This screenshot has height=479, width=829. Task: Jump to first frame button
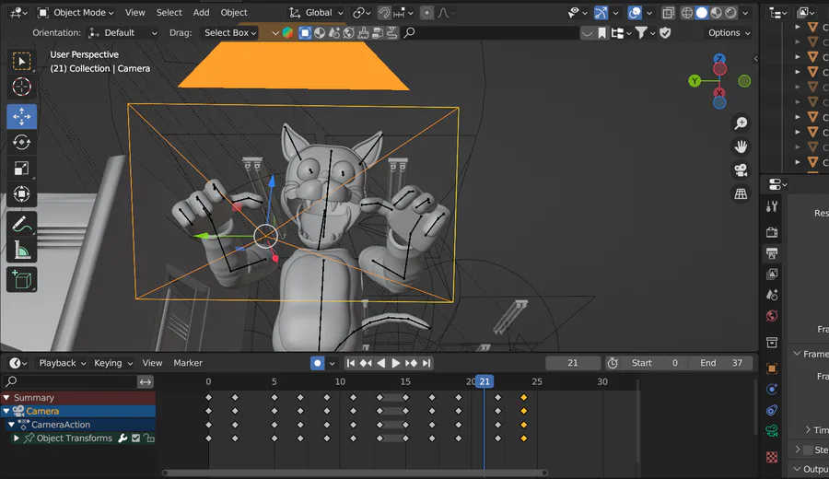tap(351, 363)
